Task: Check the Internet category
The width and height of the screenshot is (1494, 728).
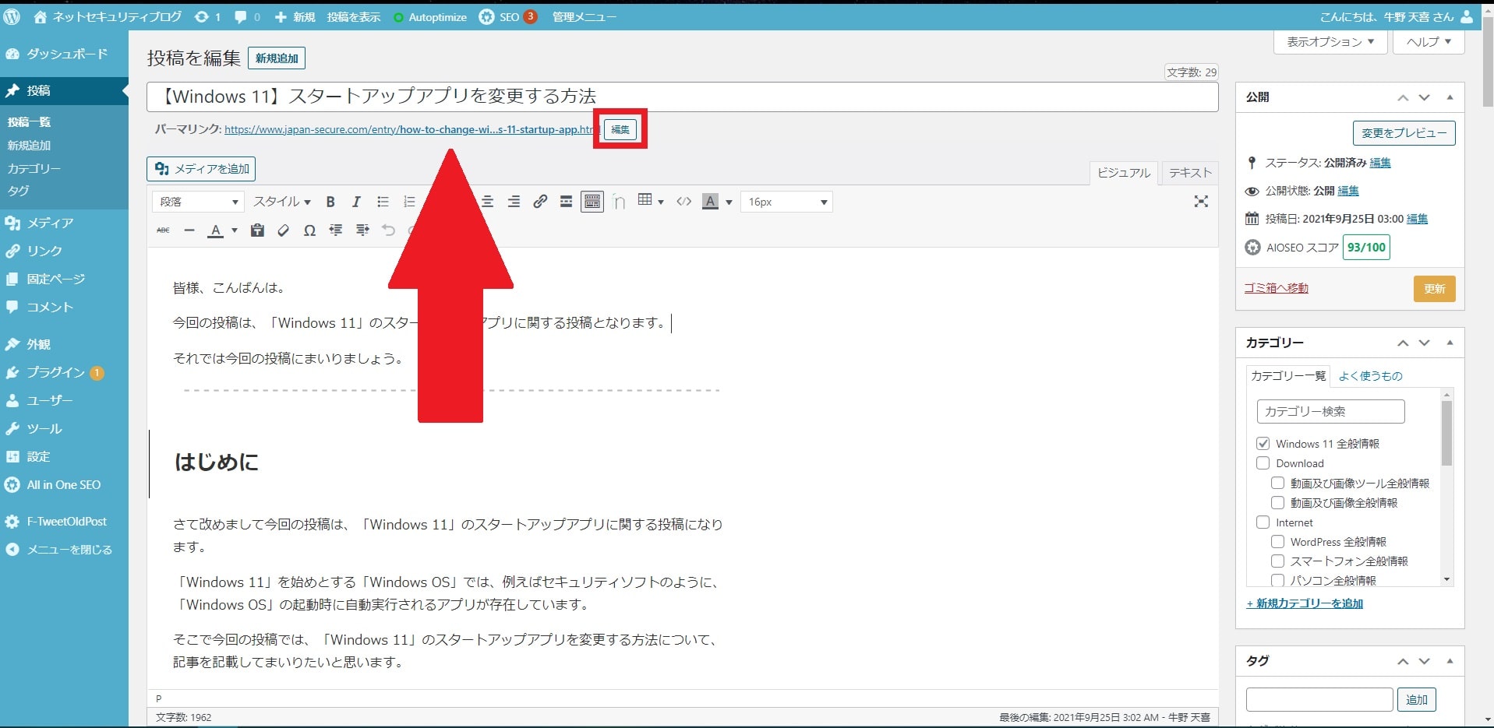Action: click(x=1263, y=522)
